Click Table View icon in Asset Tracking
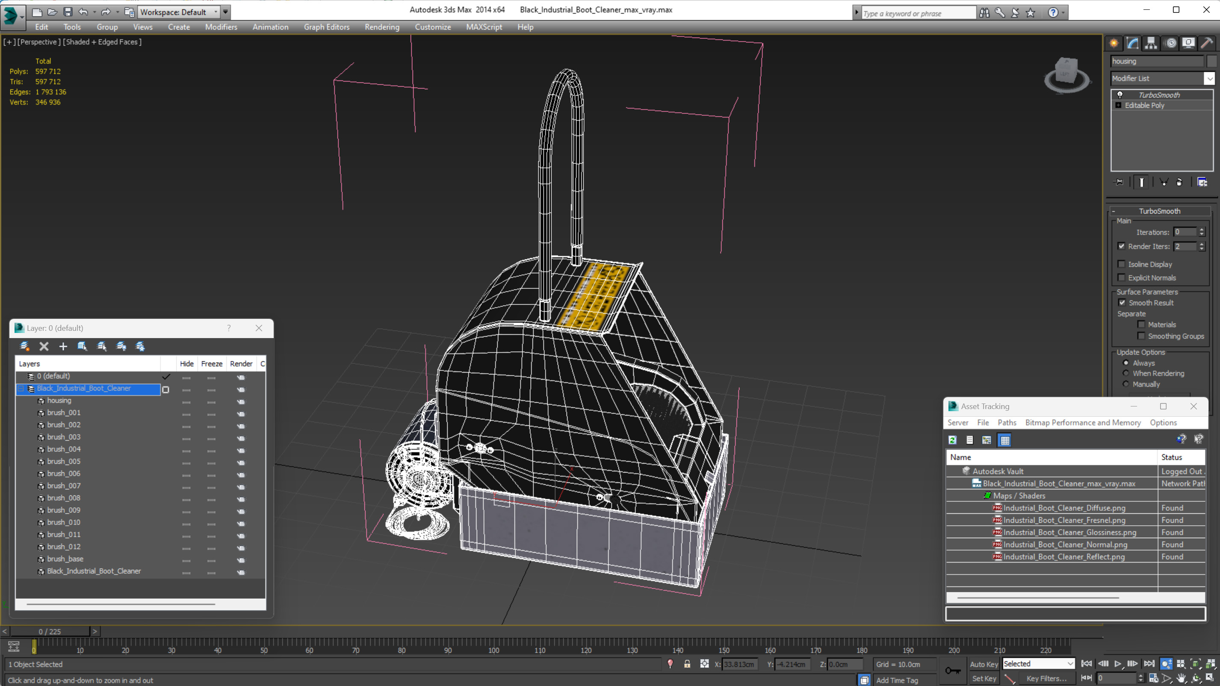Viewport: 1220px width, 686px height. (1004, 440)
